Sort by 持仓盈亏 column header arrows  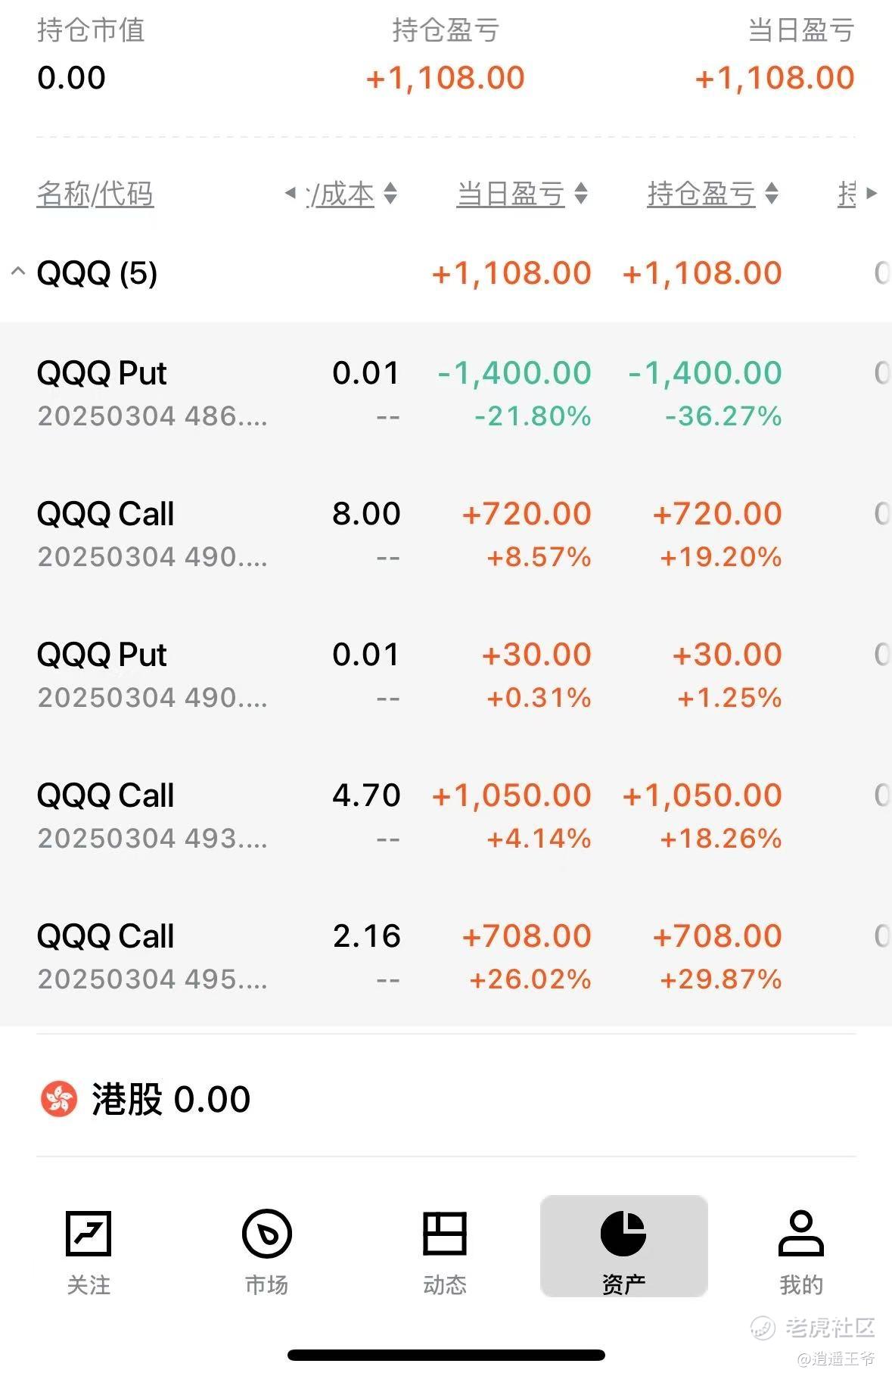click(772, 194)
